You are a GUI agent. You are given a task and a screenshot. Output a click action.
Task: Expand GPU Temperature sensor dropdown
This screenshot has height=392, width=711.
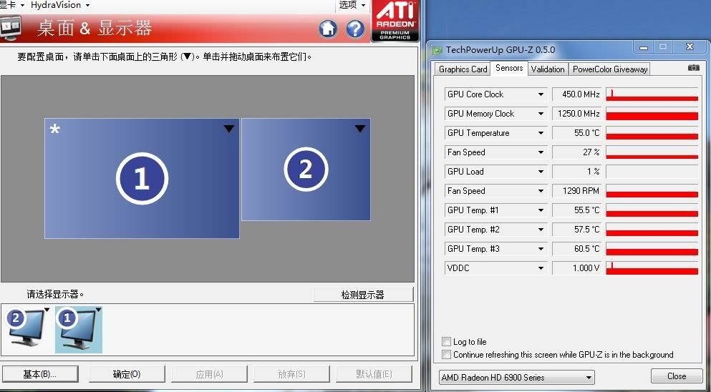tap(541, 133)
